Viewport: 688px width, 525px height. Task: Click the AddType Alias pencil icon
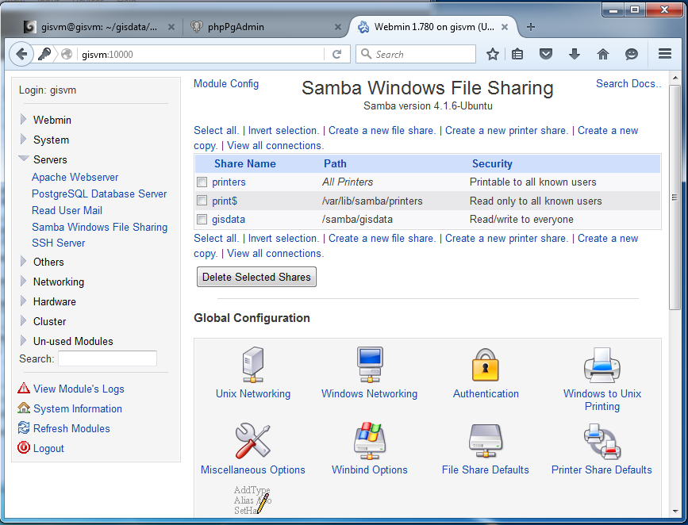[252, 500]
